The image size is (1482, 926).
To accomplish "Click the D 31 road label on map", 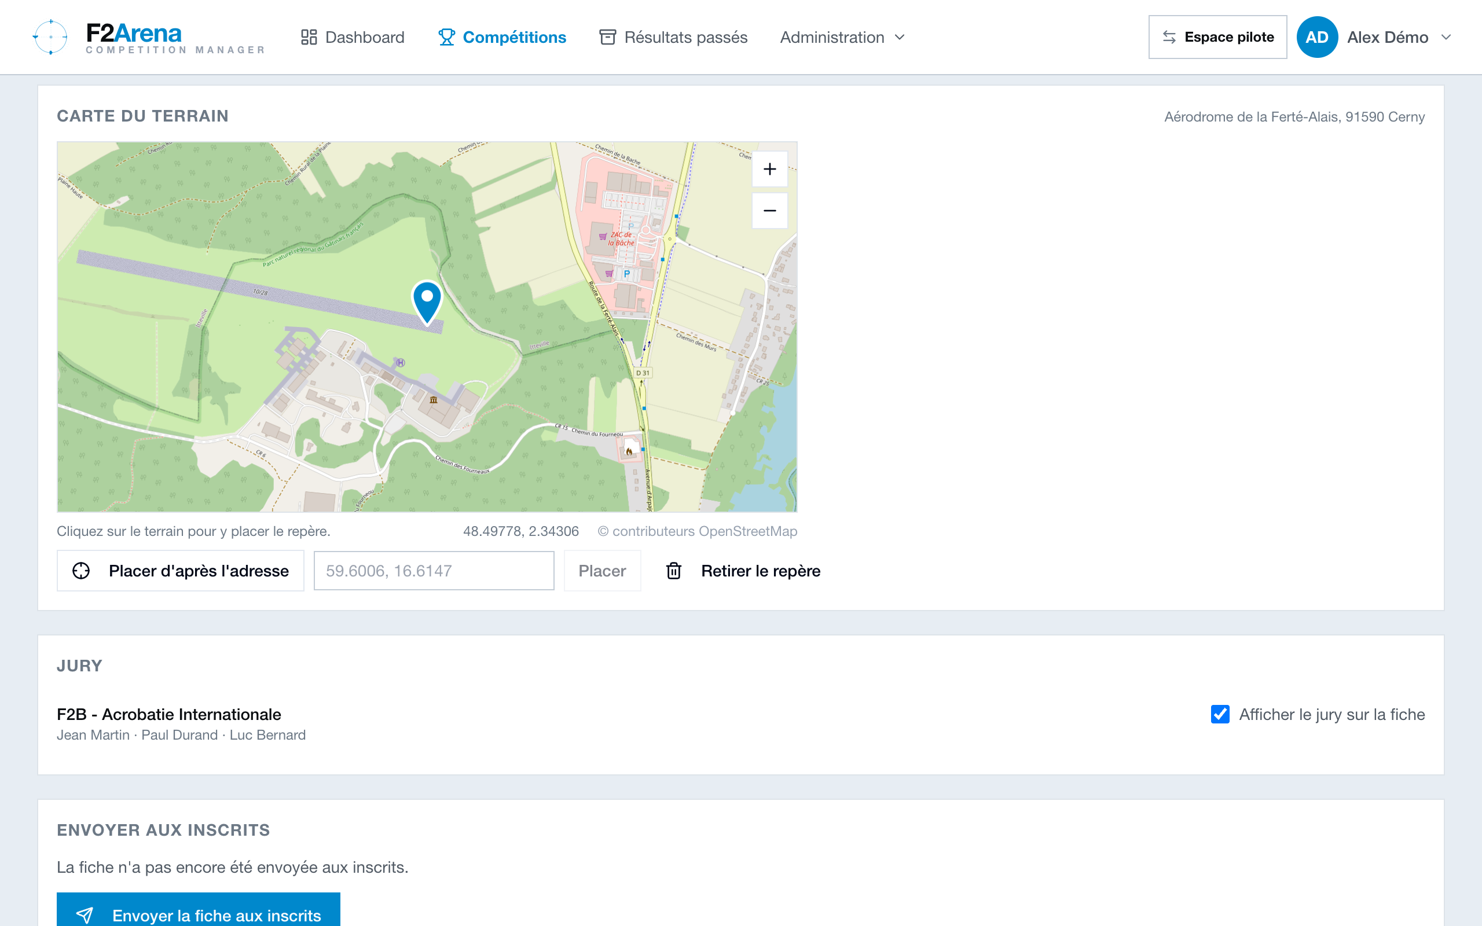I will coord(643,372).
